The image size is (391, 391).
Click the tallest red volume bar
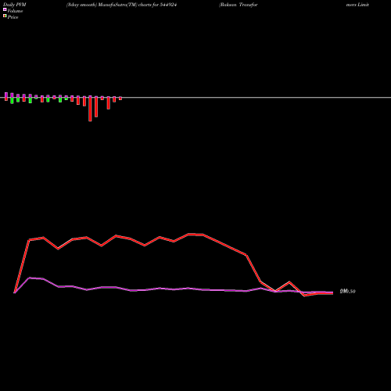90,109
